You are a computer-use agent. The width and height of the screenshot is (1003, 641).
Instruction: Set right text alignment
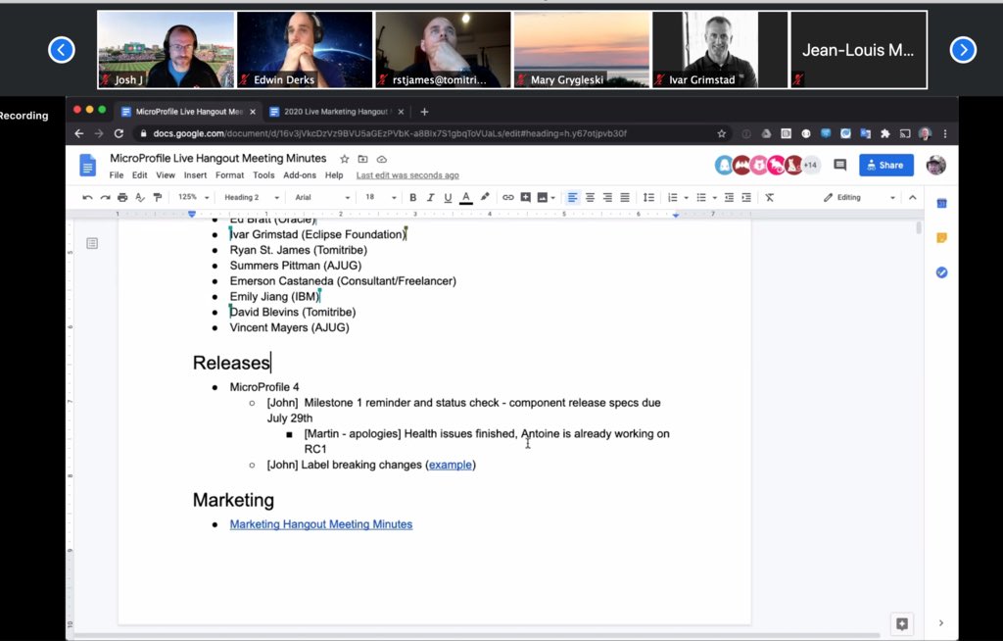click(607, 197)
